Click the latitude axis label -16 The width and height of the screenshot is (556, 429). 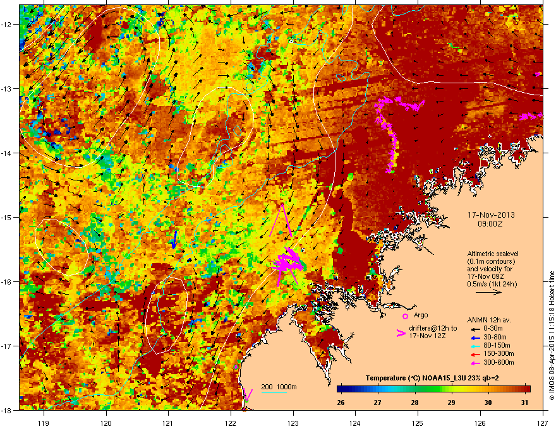(6, 282)
